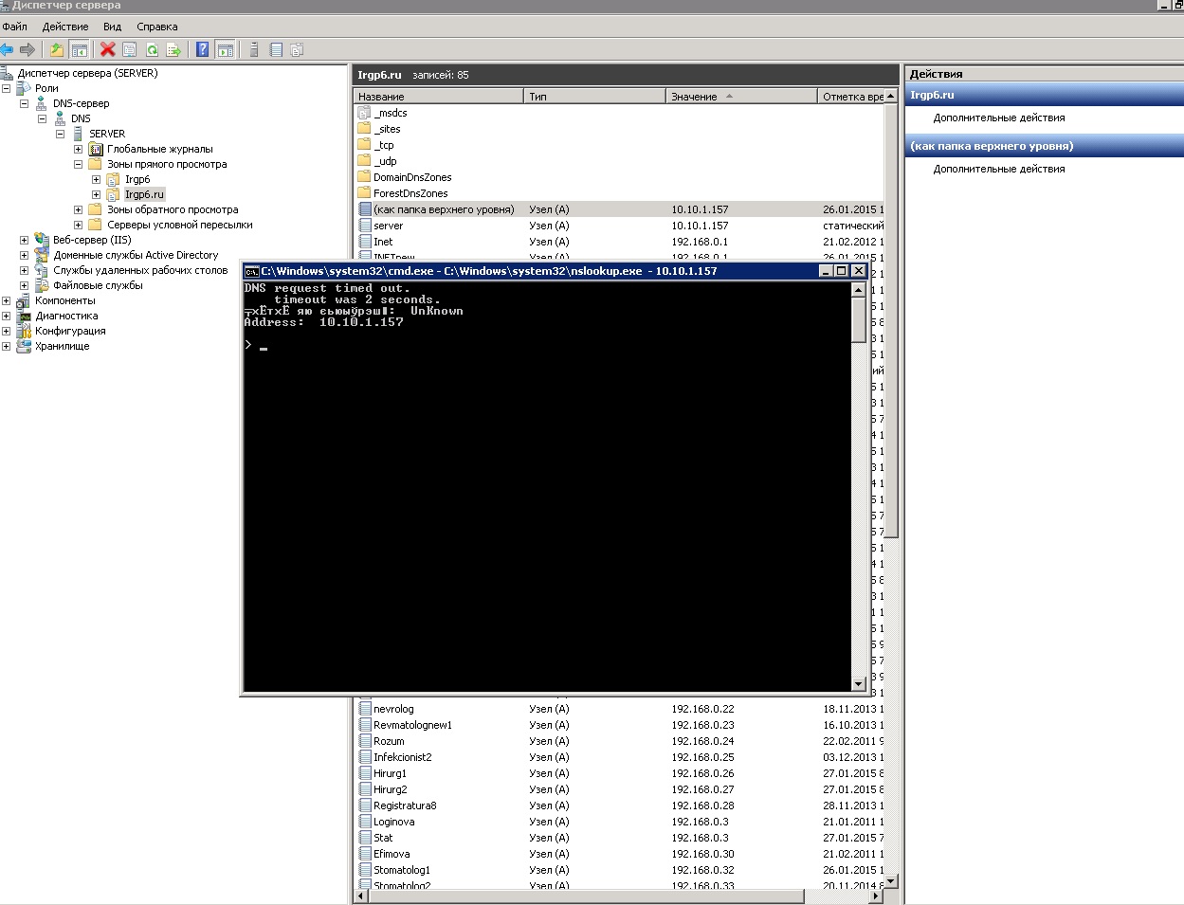The image size is (1184, 905).
Task: Expand the Веб-сервер (IIS) node
Action: (24, 240)
